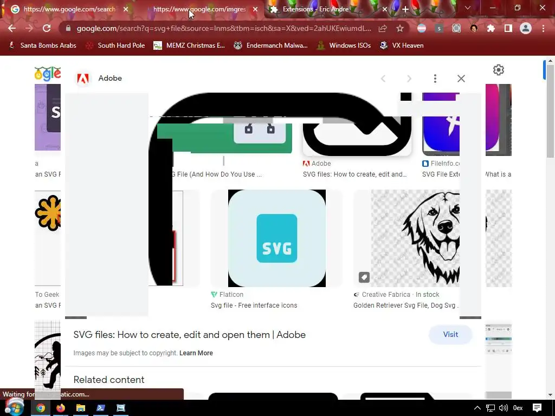The width and height of the screenshot is (555, 416).
Task: Open the Google Images settings gear
Action: (499, 70)
